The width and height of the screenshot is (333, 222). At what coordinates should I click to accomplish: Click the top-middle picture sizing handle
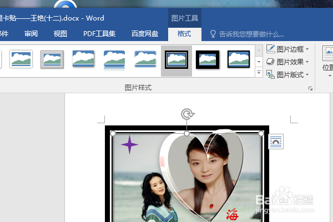click(186, 133)
